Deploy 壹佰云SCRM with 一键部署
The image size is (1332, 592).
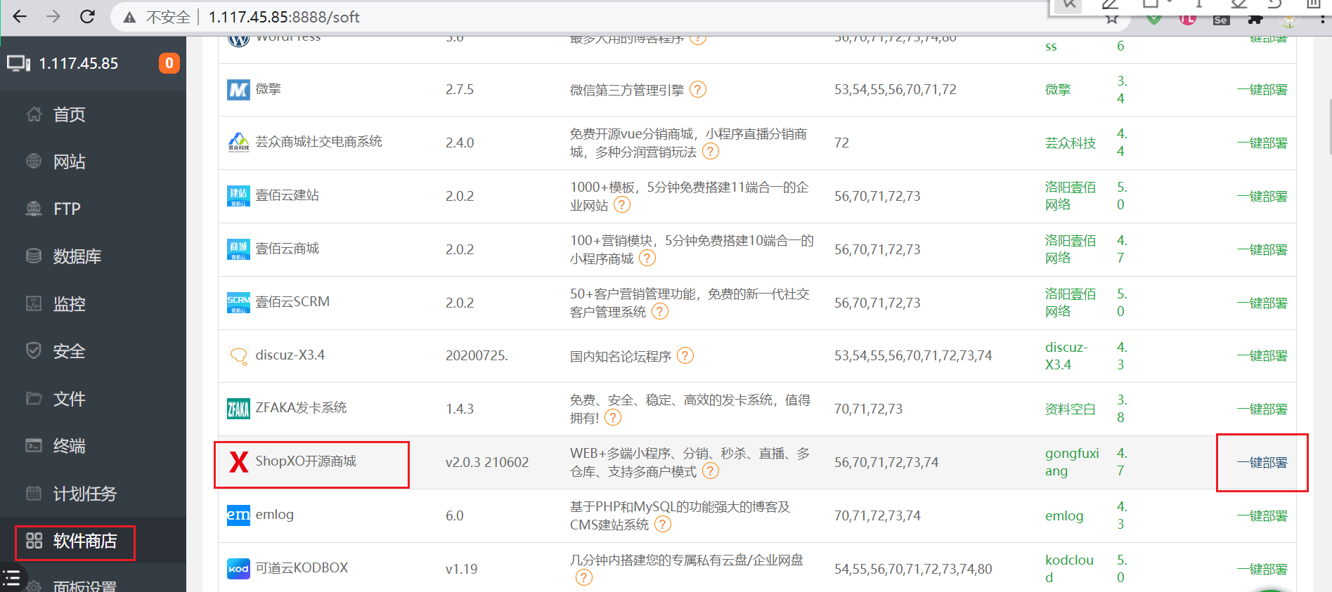[x=1262, y=303]
